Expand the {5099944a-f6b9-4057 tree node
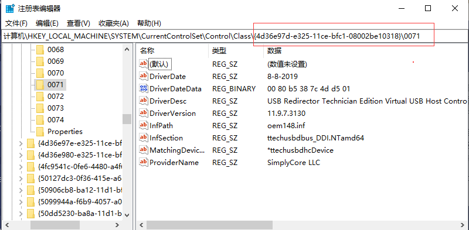Screen dimensions: 469x230 (x=21, y=202)
